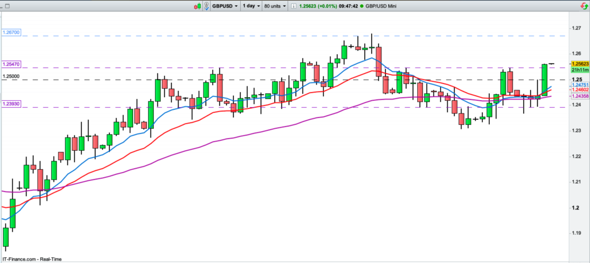Click the 1.19 price axis label
This screenshot has height=263, width=590.
(x=576, y=233)
